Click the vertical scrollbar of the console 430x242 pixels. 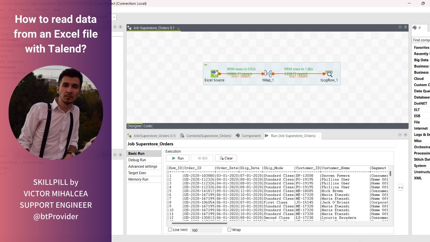coord(390,173)
